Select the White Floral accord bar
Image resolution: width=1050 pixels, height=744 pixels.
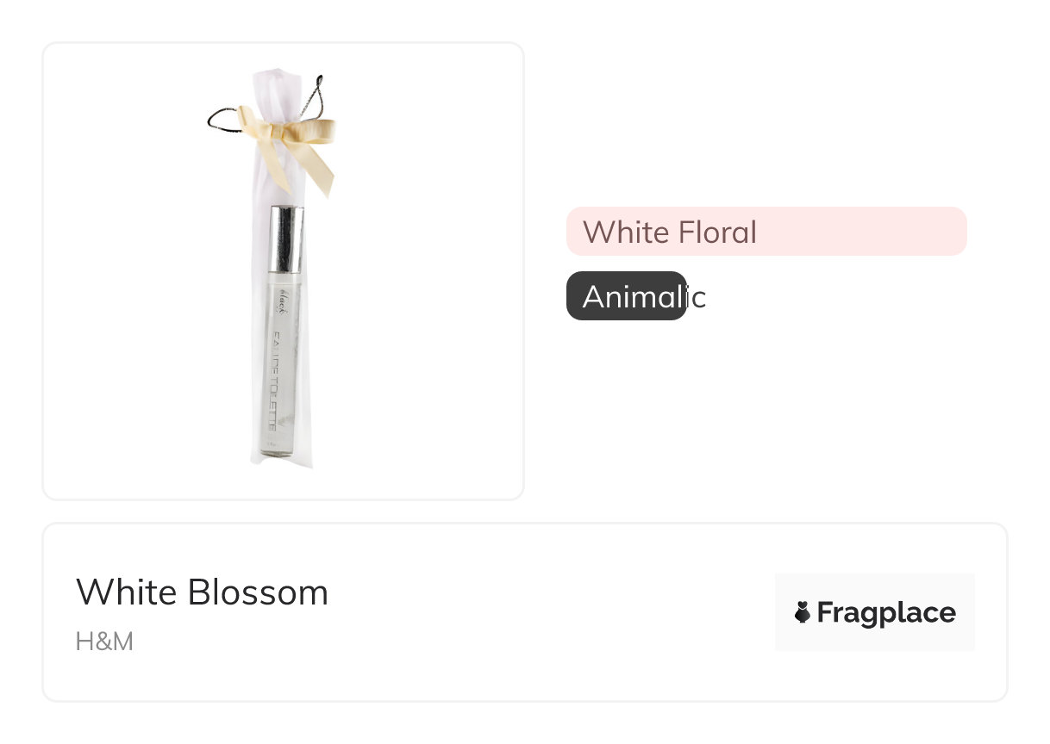766,232
